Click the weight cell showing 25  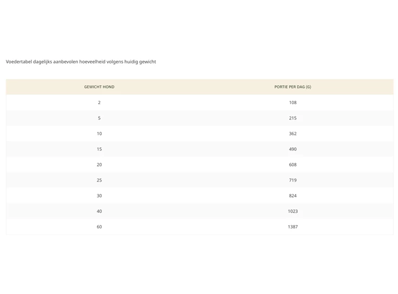click(99, 180)
